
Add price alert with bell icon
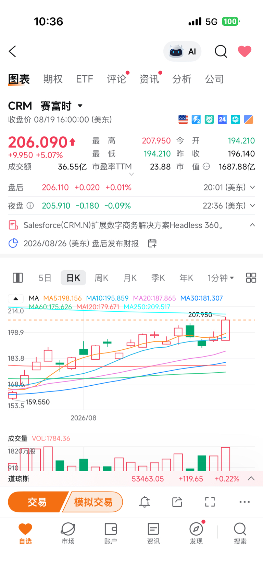coord(145,502)
